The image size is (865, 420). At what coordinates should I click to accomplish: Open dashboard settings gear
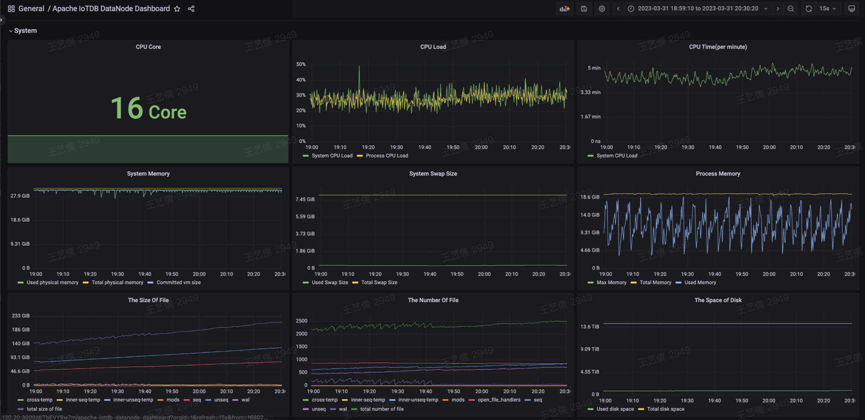[602, 9]
